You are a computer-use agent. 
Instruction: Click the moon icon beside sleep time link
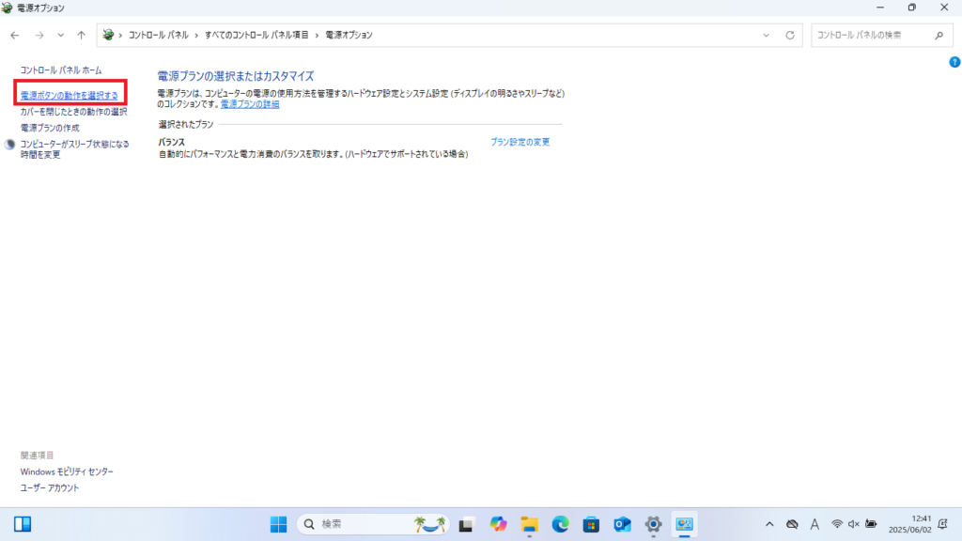(9, 145)
